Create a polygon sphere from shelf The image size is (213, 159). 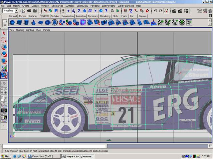[12, 23]
